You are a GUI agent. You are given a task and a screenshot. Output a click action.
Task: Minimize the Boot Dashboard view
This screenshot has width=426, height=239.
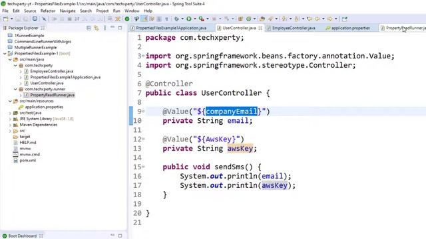[x=112, y=235]
